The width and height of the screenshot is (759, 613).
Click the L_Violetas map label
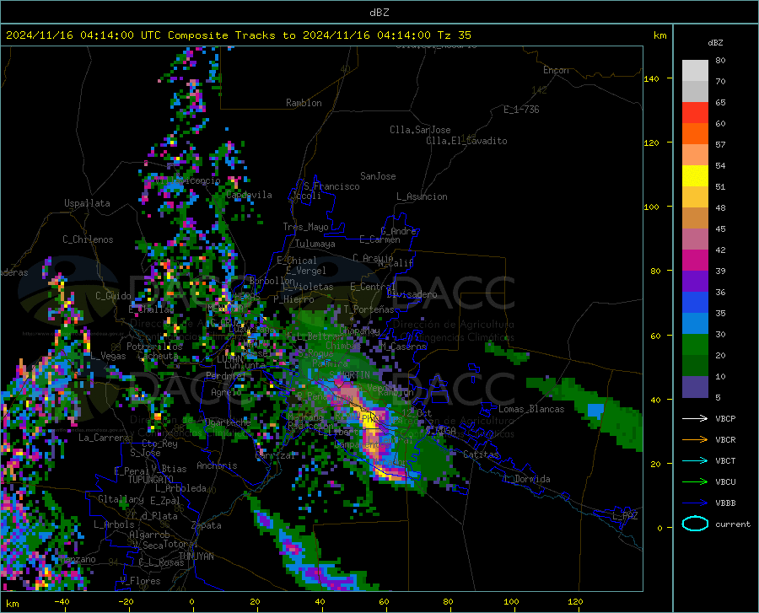click(308, 287)
